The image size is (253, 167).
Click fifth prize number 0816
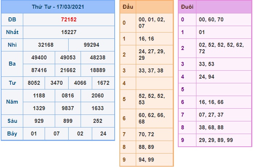click(68, 96)
